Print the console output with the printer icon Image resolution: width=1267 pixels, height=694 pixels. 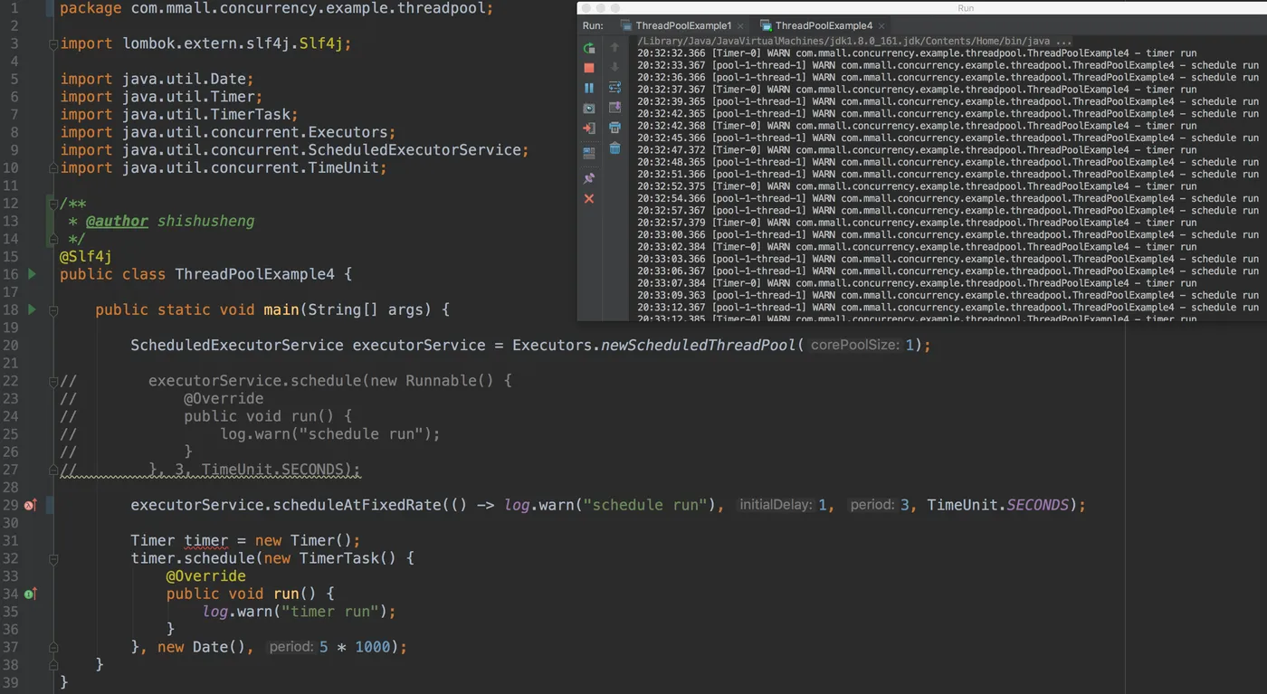point(614,128)
